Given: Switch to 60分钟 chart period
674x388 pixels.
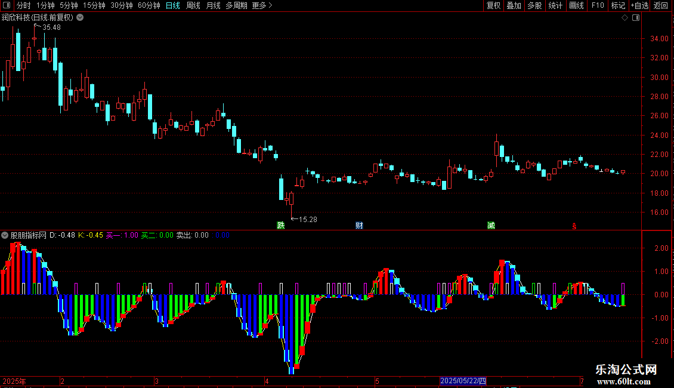Looking at the screenshot, I should coord(149,5).
